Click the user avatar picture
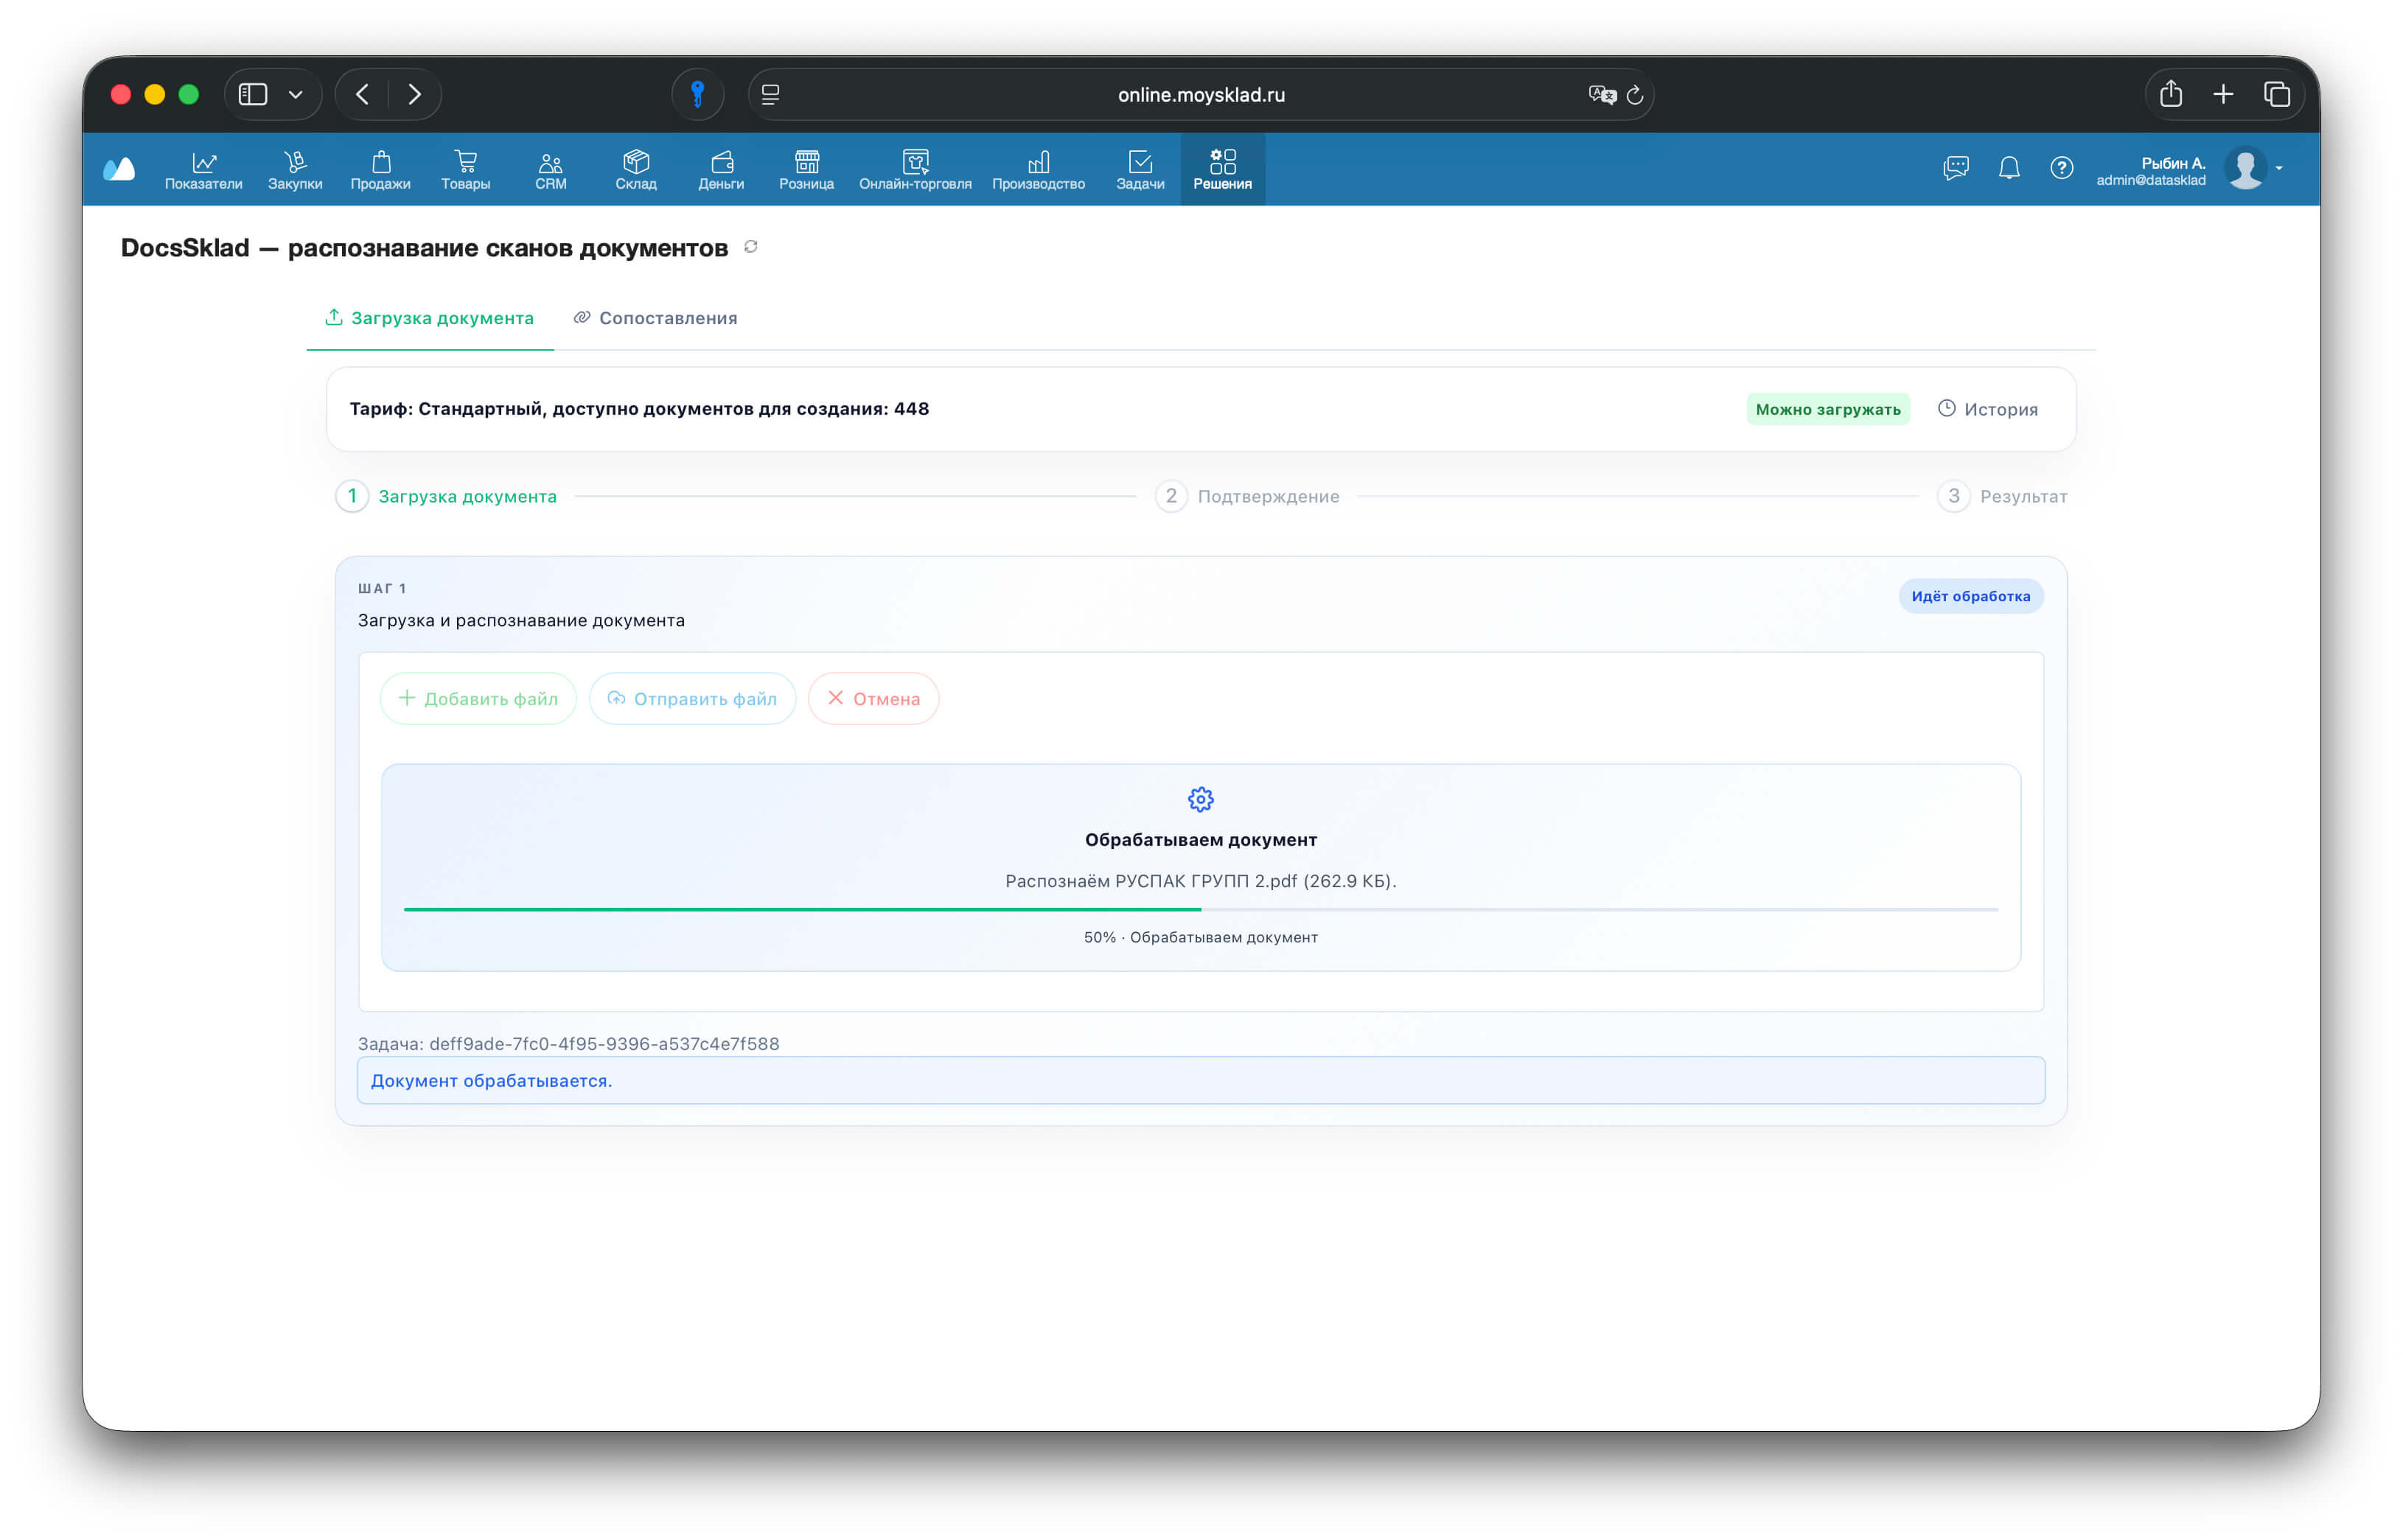This screenshot has width=2403, height=1540. [x=2245, y=168]
